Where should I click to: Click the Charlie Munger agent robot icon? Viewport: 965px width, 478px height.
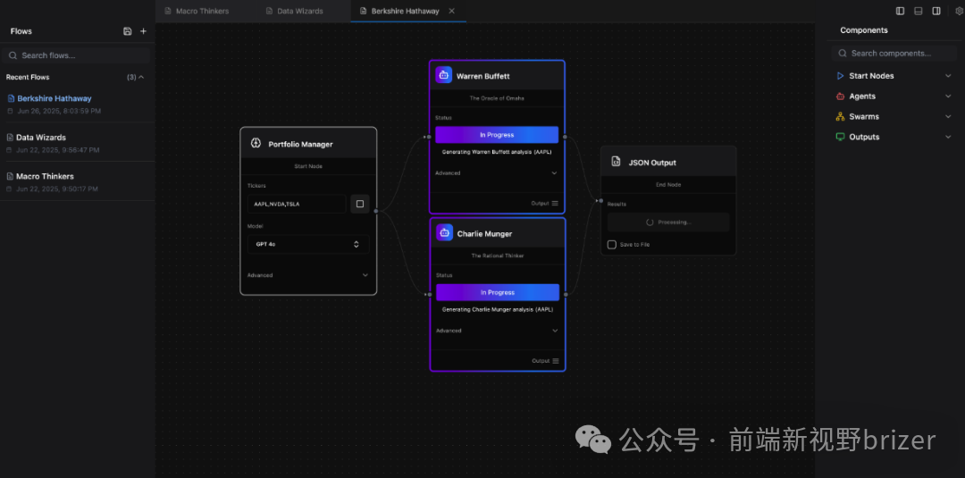[444, 232]
